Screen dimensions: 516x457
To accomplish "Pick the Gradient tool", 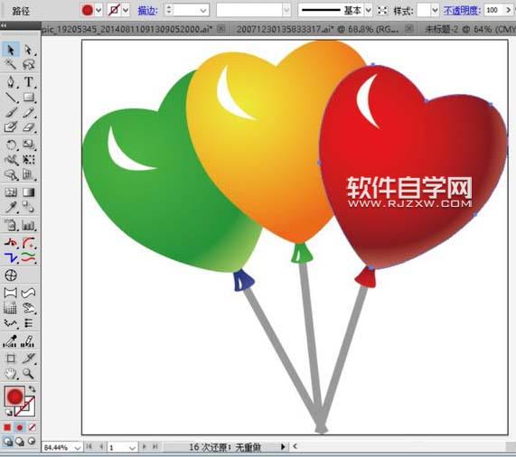I will click(x=29, y=192).
